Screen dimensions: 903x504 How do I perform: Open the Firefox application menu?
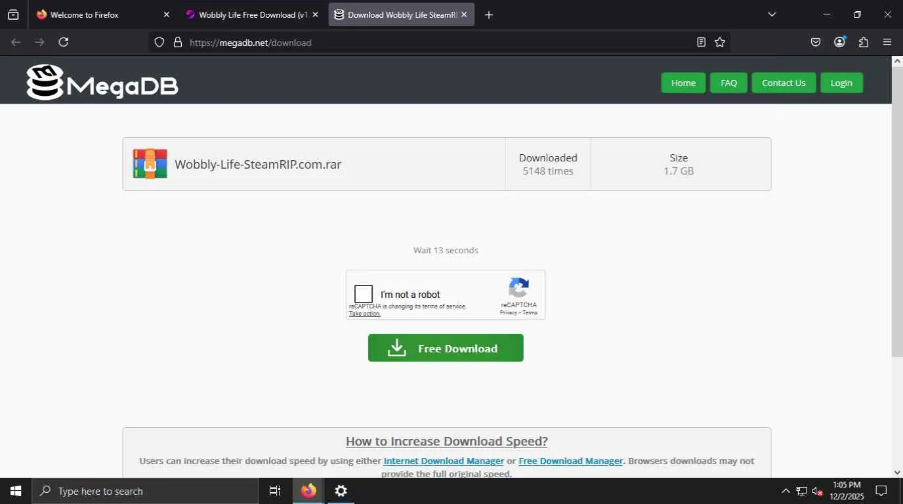(887, 42)
